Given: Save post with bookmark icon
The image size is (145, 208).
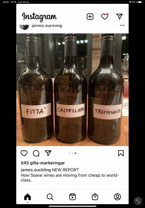Looking at the screenshot, I should coord(121,153).
